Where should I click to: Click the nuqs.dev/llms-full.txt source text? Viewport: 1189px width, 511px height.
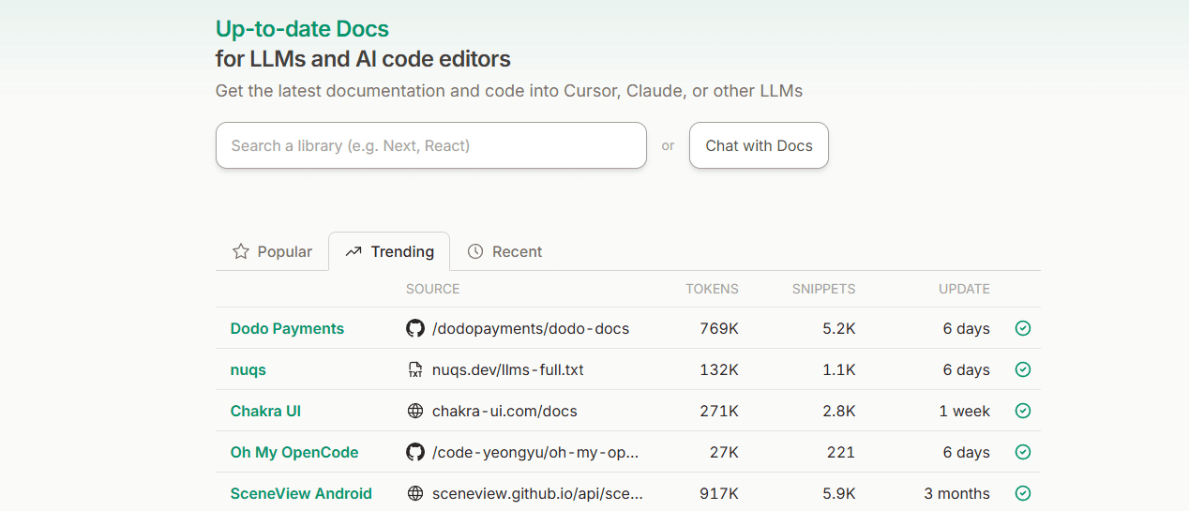[x=508, y=369]
